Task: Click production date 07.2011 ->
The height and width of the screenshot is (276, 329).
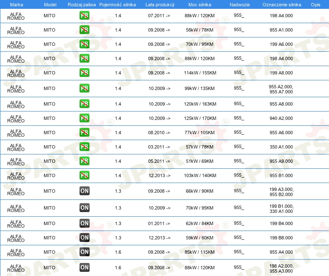Action: click(159, 16)
